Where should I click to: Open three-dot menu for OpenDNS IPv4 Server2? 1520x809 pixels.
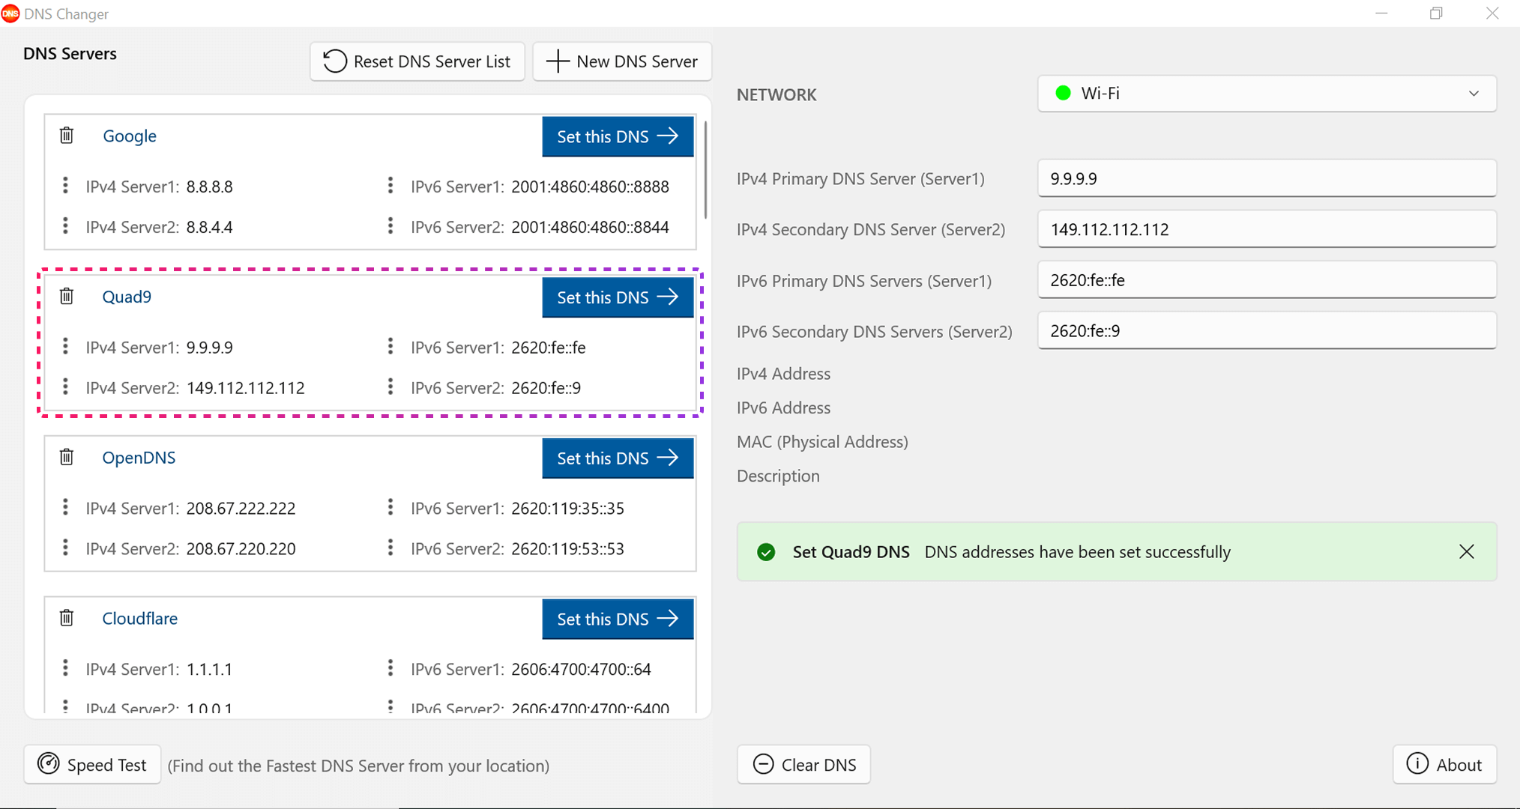click(x=65, y=548)
